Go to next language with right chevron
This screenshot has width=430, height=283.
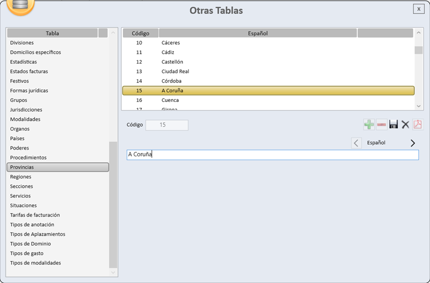413,143
